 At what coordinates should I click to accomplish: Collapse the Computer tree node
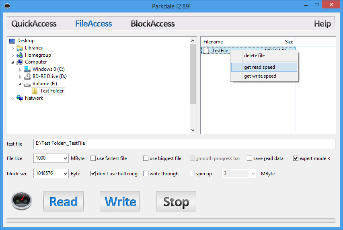pos(13,62)
